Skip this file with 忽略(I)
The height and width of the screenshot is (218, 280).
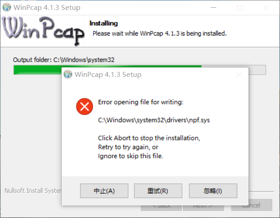tap(213, 191)
